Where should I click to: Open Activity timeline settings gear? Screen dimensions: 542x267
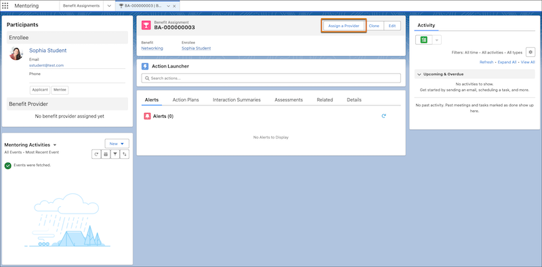tap(530, 52)
